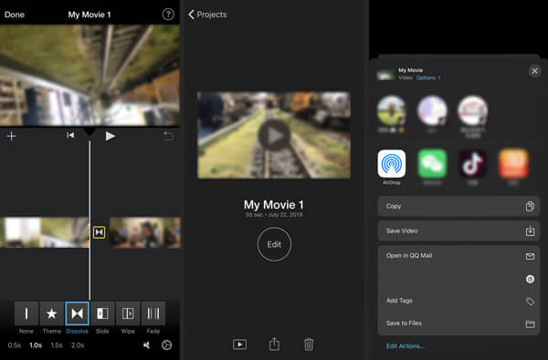This screenshot has width=548, height=360.
Task: Tap the circular Edit button
Action: 274,244
